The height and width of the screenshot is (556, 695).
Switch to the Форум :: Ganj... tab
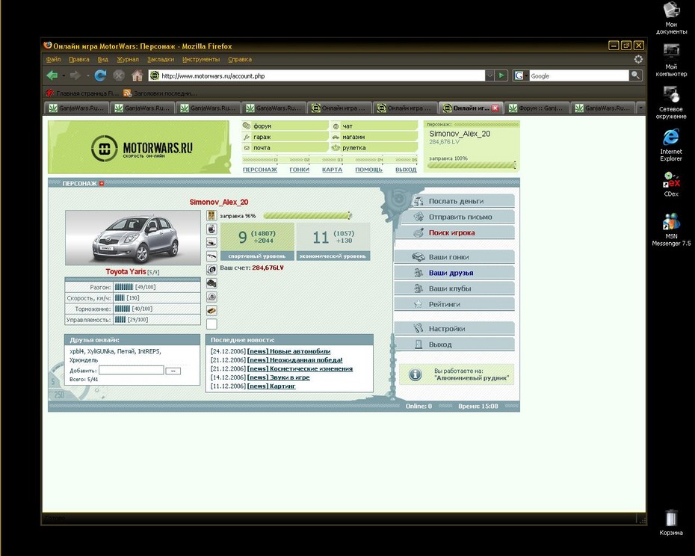(x=536, y=108)
